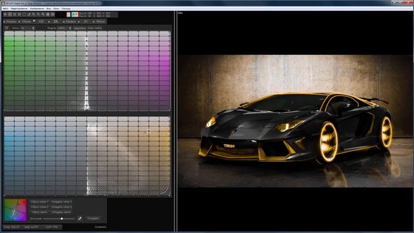414x233 pixels.
Task: Click the Увел. альфа option
Action: point(94,28)
